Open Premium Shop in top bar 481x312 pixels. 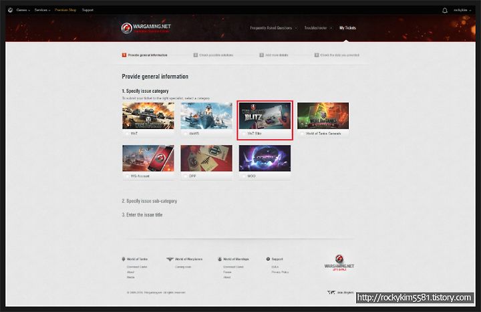[65, 10]
